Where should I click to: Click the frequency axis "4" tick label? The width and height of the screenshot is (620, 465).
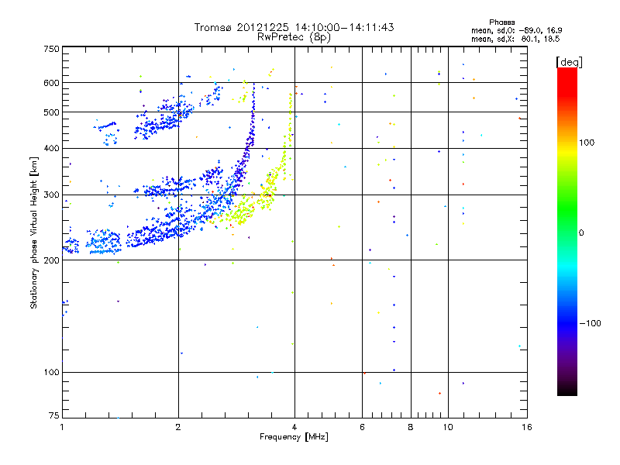(x=294, y=427)
